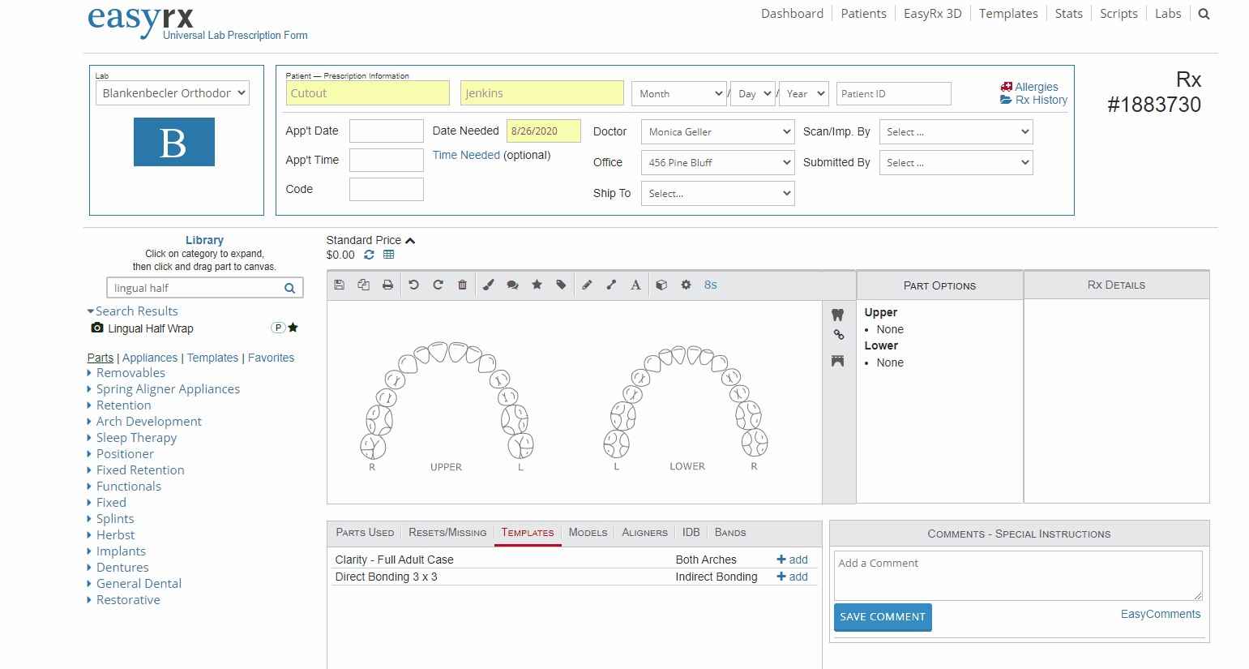Open the Dashboard navigation item
Image resolution: width=1249 pixels, height=669 pixels.
point(792,14)
